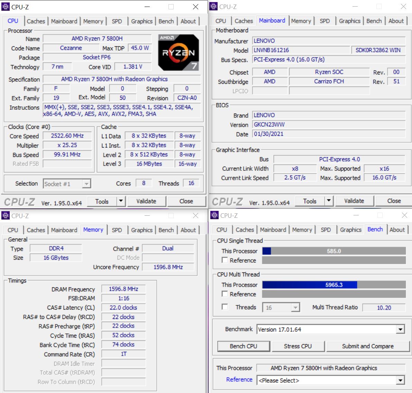Toggle the Threads checkbox in Bench
This screenshot has width=412, height=393.
click(225, 307)
